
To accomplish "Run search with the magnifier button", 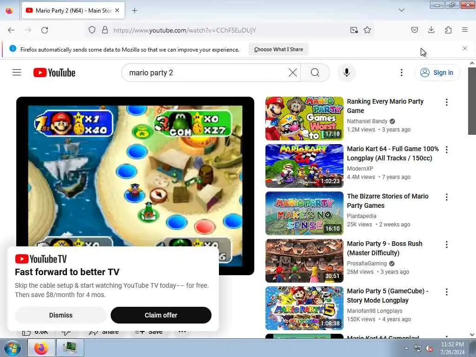I will coord(315,73).
